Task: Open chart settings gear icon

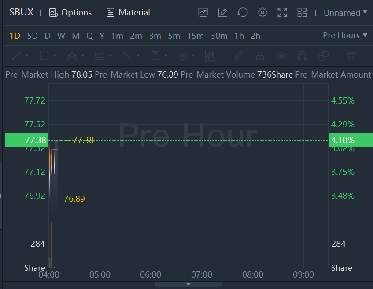Action: (x=262, y=13)
